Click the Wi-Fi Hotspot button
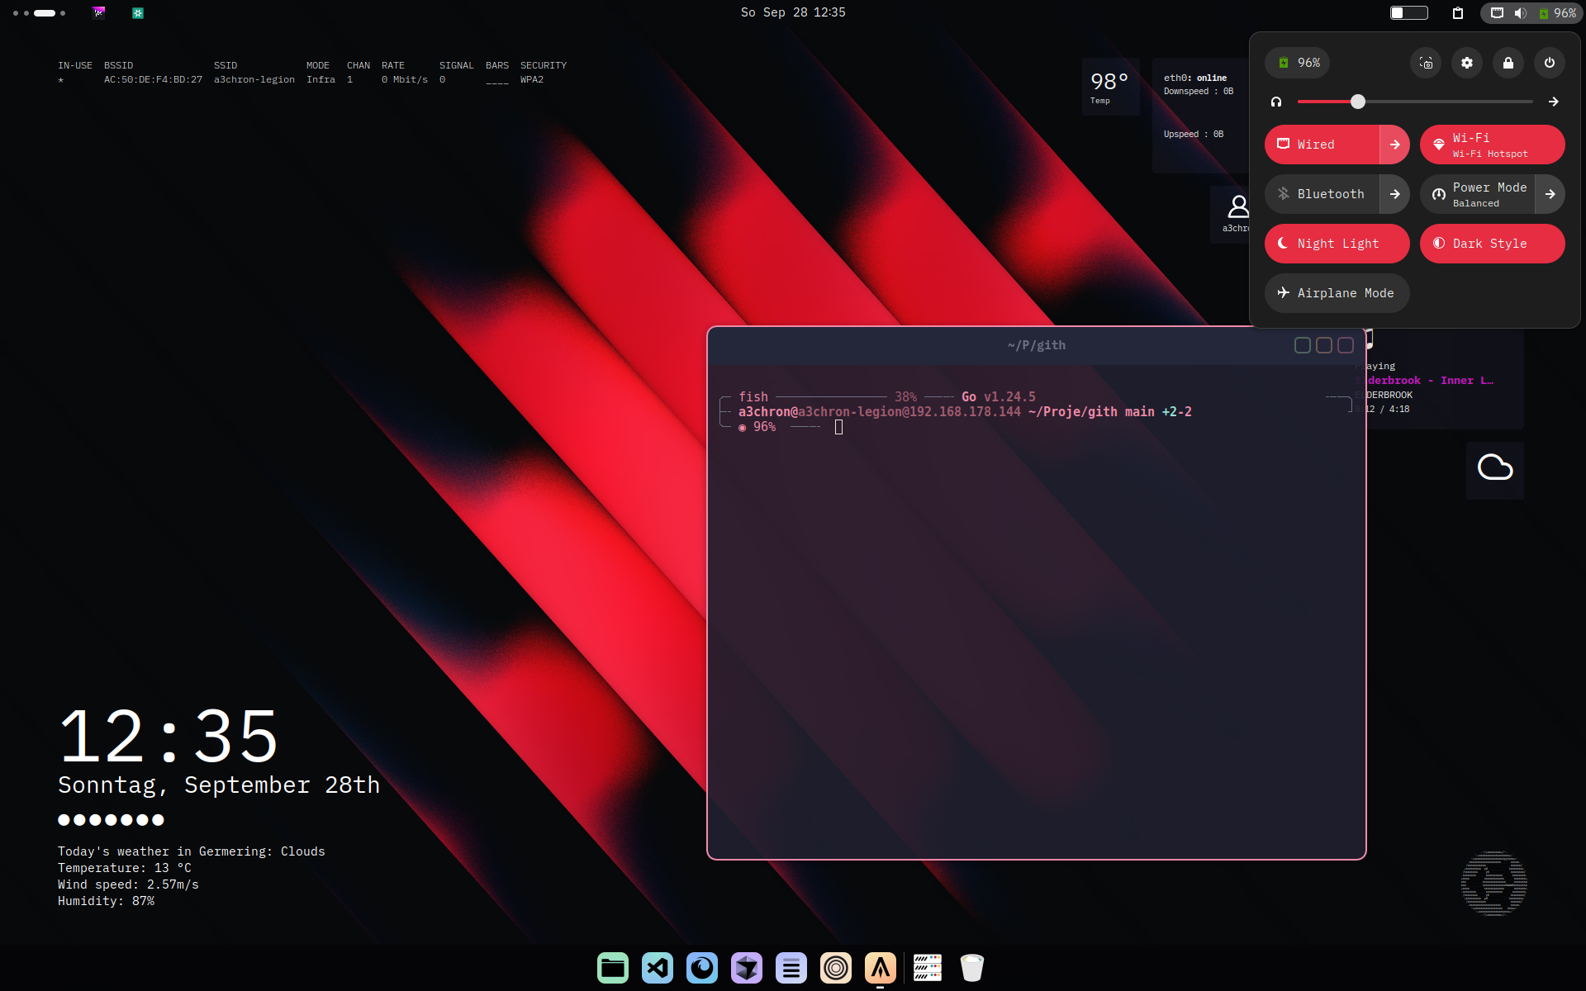1586x991 pixels. click(x=1492, y=145)
